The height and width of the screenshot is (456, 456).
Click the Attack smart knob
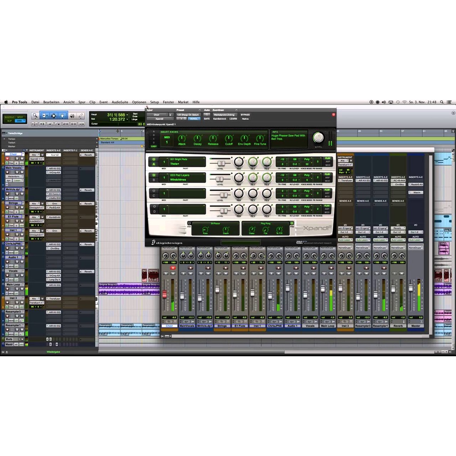click(182, 138)
